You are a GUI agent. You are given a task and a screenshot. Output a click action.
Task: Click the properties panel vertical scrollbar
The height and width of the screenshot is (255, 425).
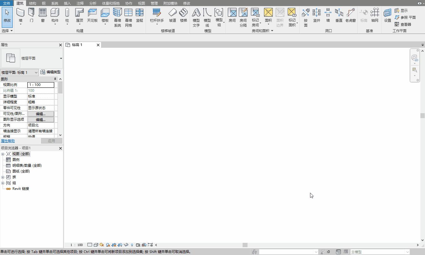coord(60,107)
